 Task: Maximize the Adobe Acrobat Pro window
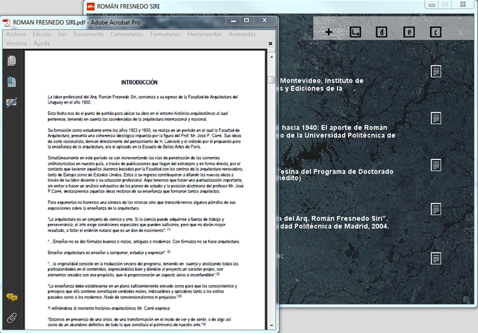click(247, 20)
